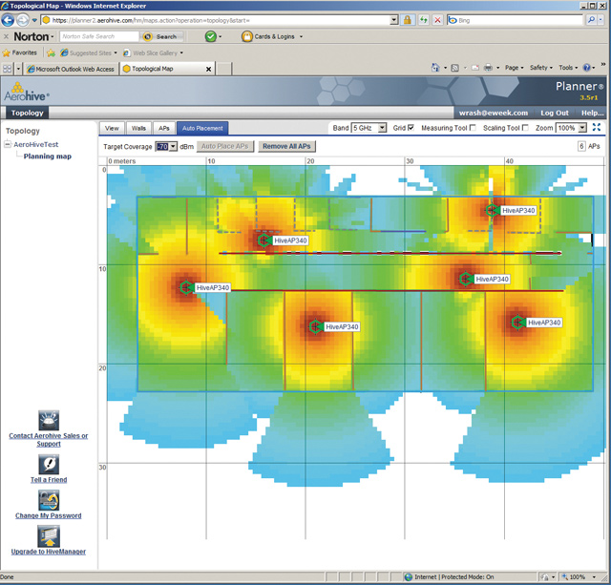Click the Change My Password icon

click(49, 500)
